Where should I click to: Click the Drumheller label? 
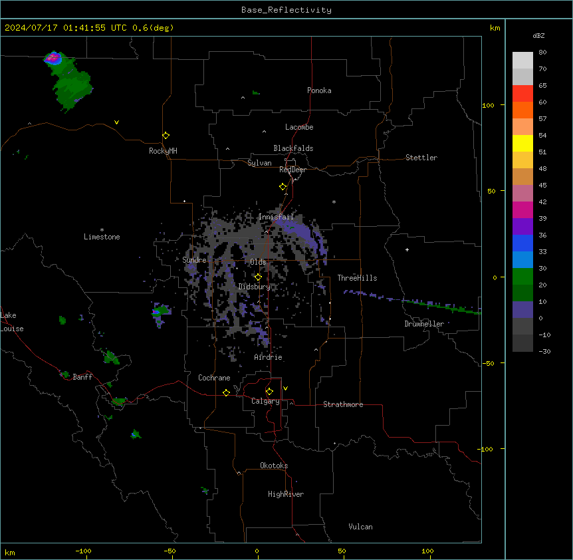tap(424, 324)
